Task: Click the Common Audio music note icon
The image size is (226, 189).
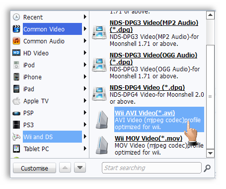Action: tap(16, 41)
